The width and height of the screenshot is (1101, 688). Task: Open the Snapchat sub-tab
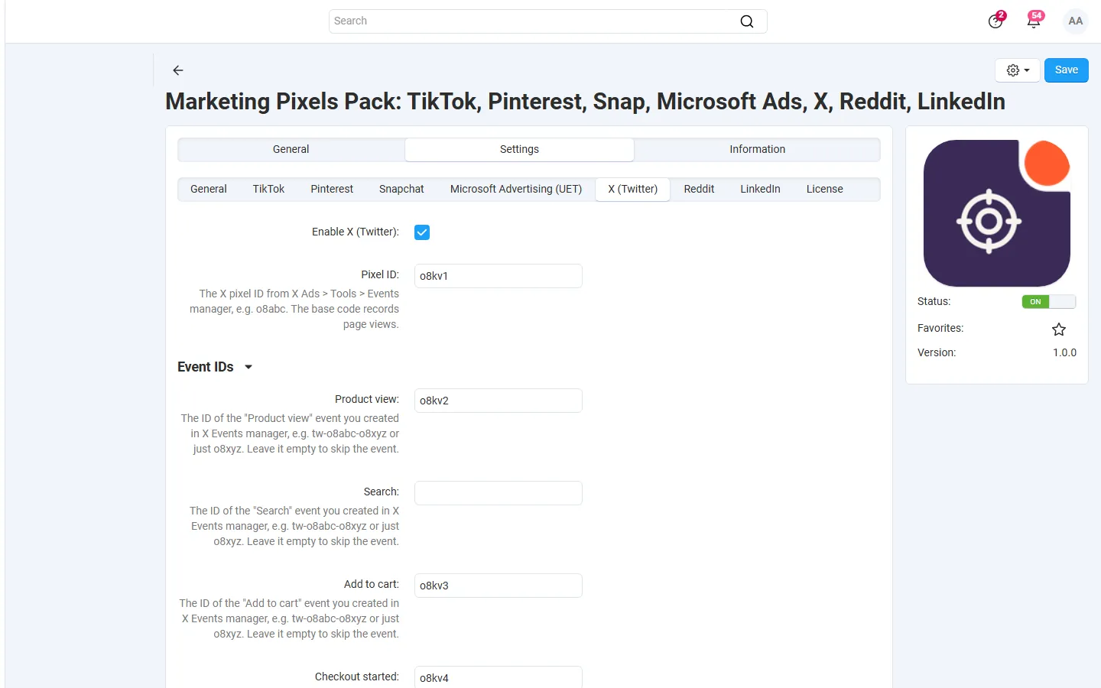401,190
